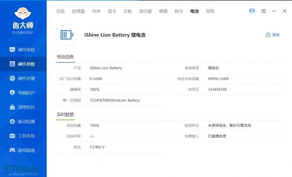The image size is (292, 177).
Task: Click serial number 123456789
Action: tap(217, 90)
